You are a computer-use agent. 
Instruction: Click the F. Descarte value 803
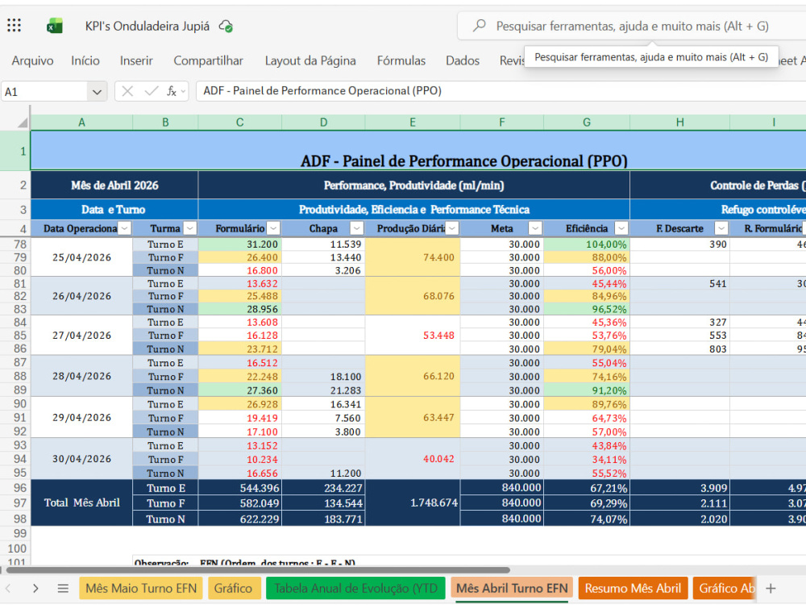[679, 348]
